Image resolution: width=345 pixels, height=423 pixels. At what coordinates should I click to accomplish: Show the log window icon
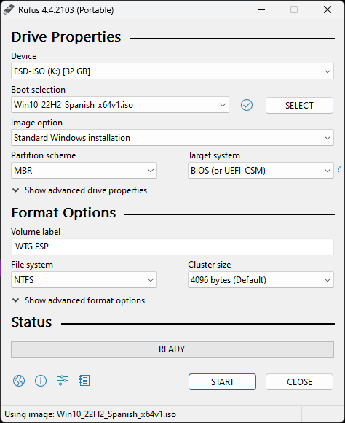(x=84, y=381)
